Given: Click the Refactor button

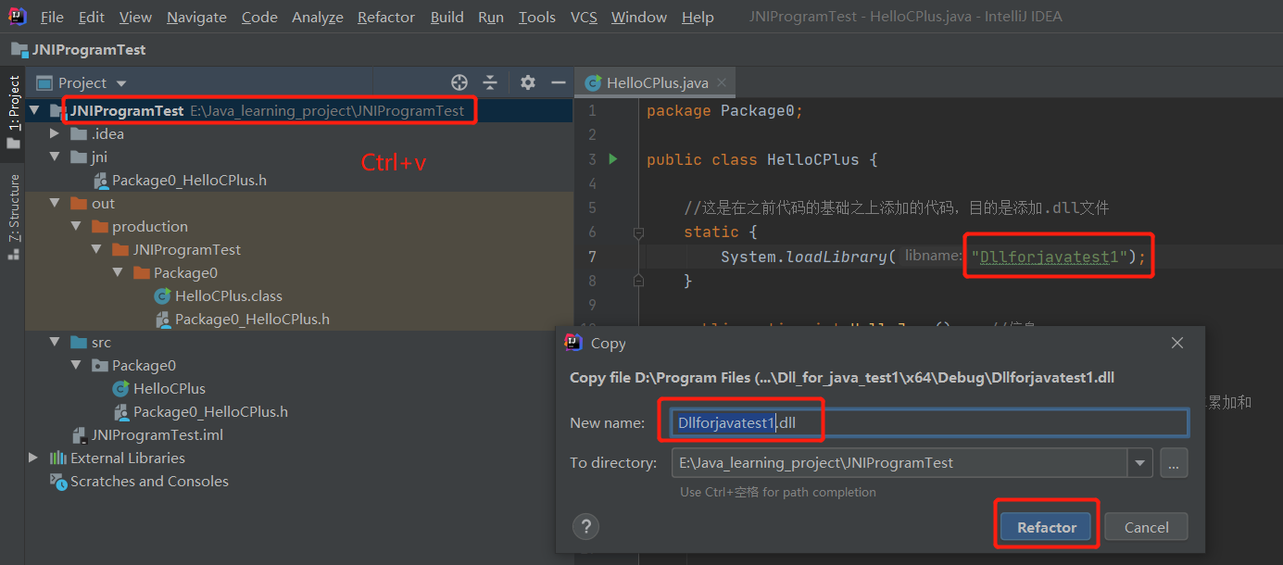Looking at the screenshot, I should click(1047, 527).
